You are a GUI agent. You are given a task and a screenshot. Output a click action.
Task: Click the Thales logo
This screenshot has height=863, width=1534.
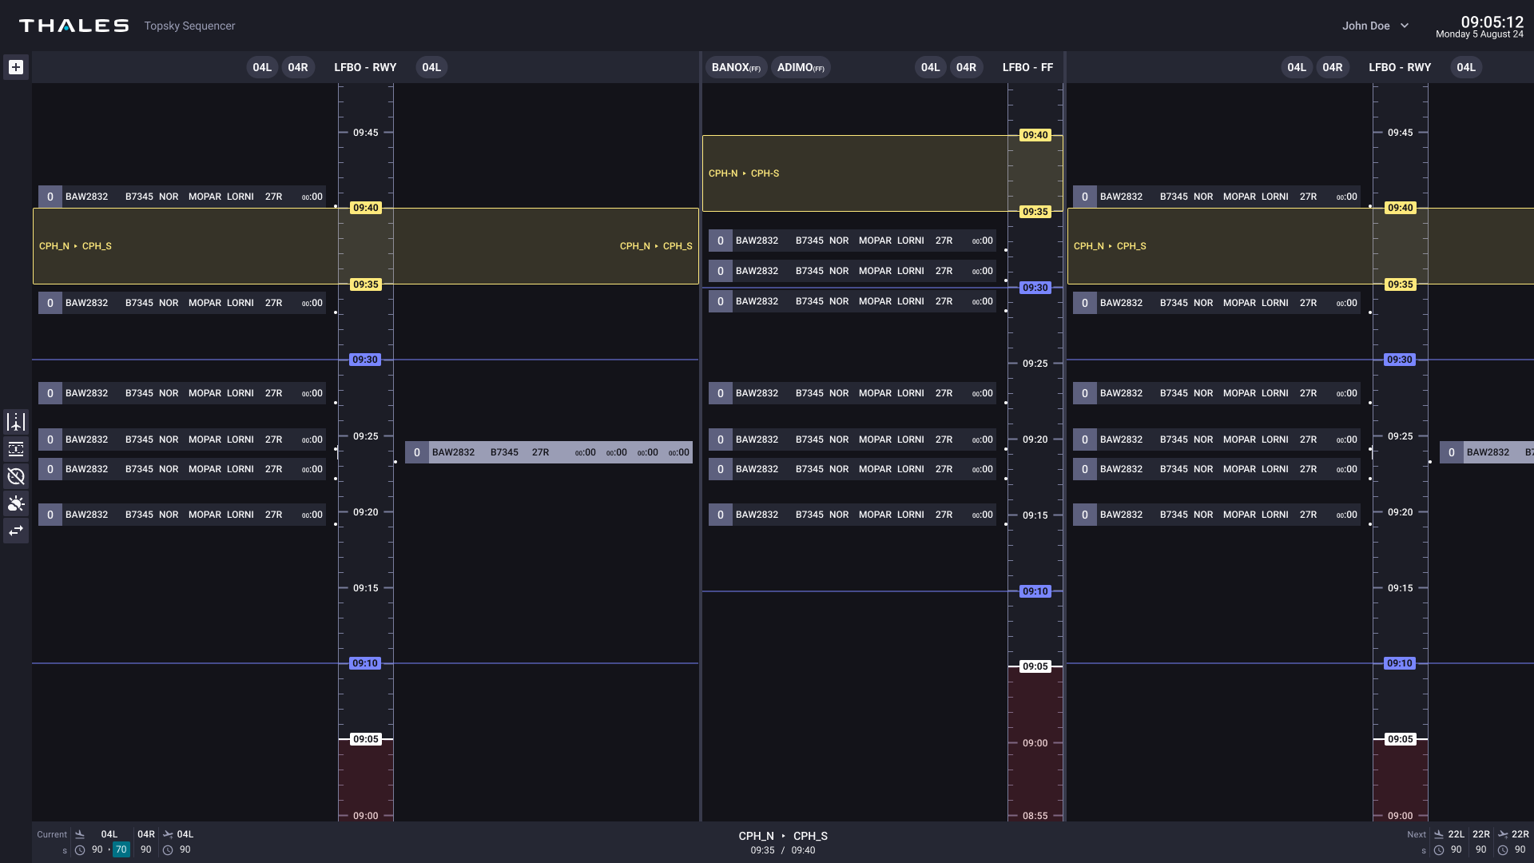coord(74,26)
